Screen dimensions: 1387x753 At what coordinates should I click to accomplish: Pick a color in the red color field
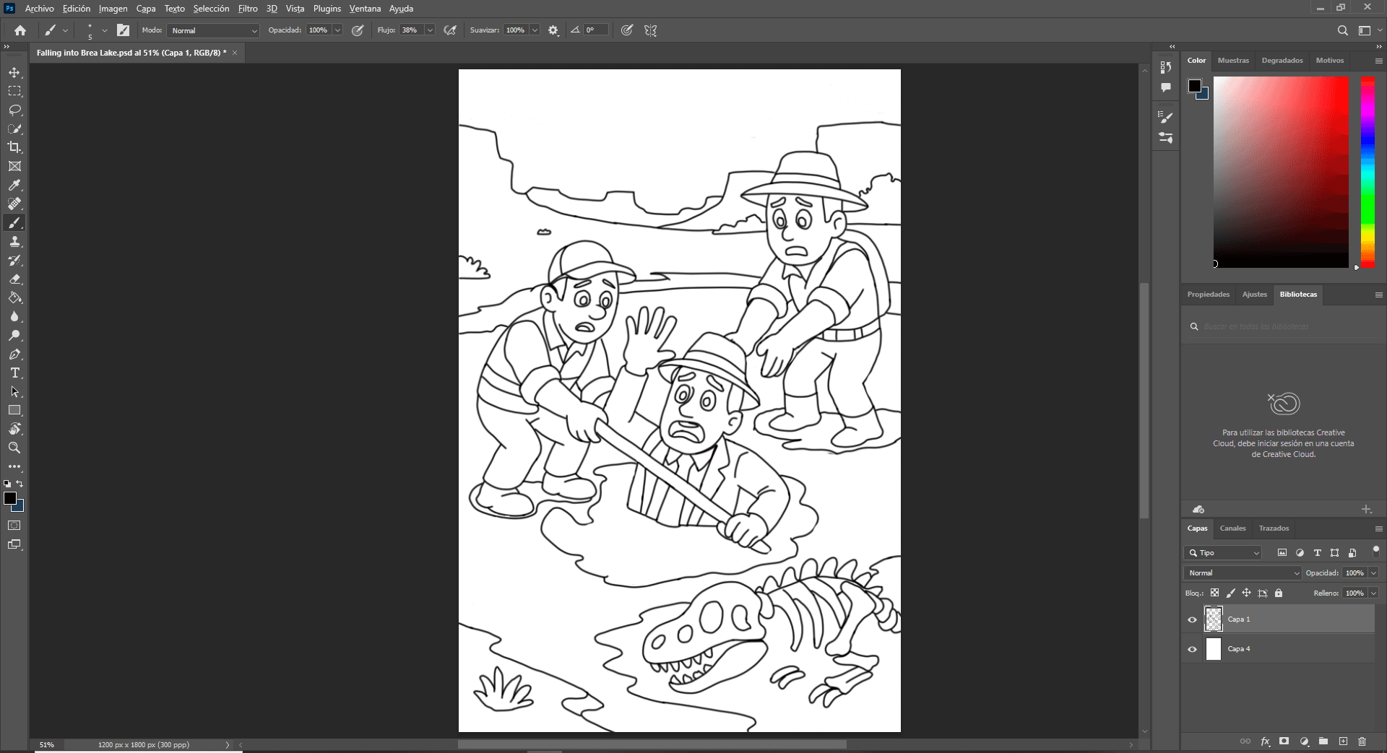pyautogui.click(x=1280, y=172)
